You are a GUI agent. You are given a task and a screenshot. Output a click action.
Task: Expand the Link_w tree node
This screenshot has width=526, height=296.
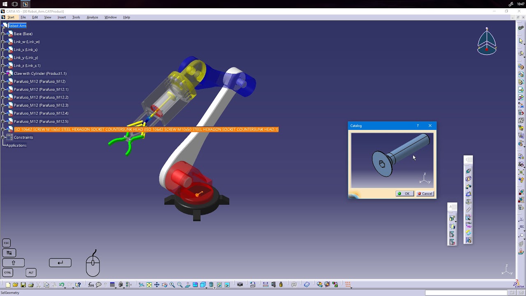(x=3, y=42)
